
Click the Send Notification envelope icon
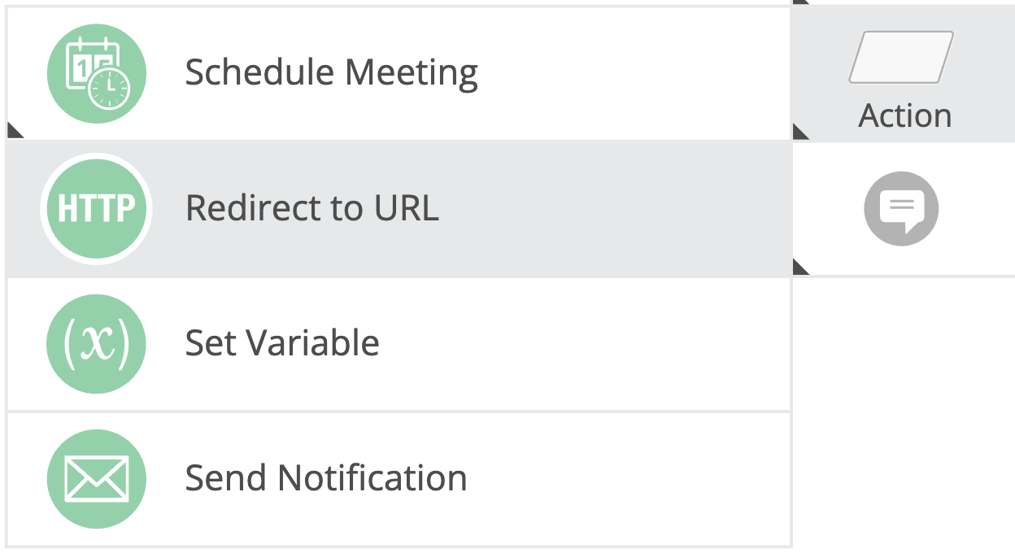(x=96, y=479)
